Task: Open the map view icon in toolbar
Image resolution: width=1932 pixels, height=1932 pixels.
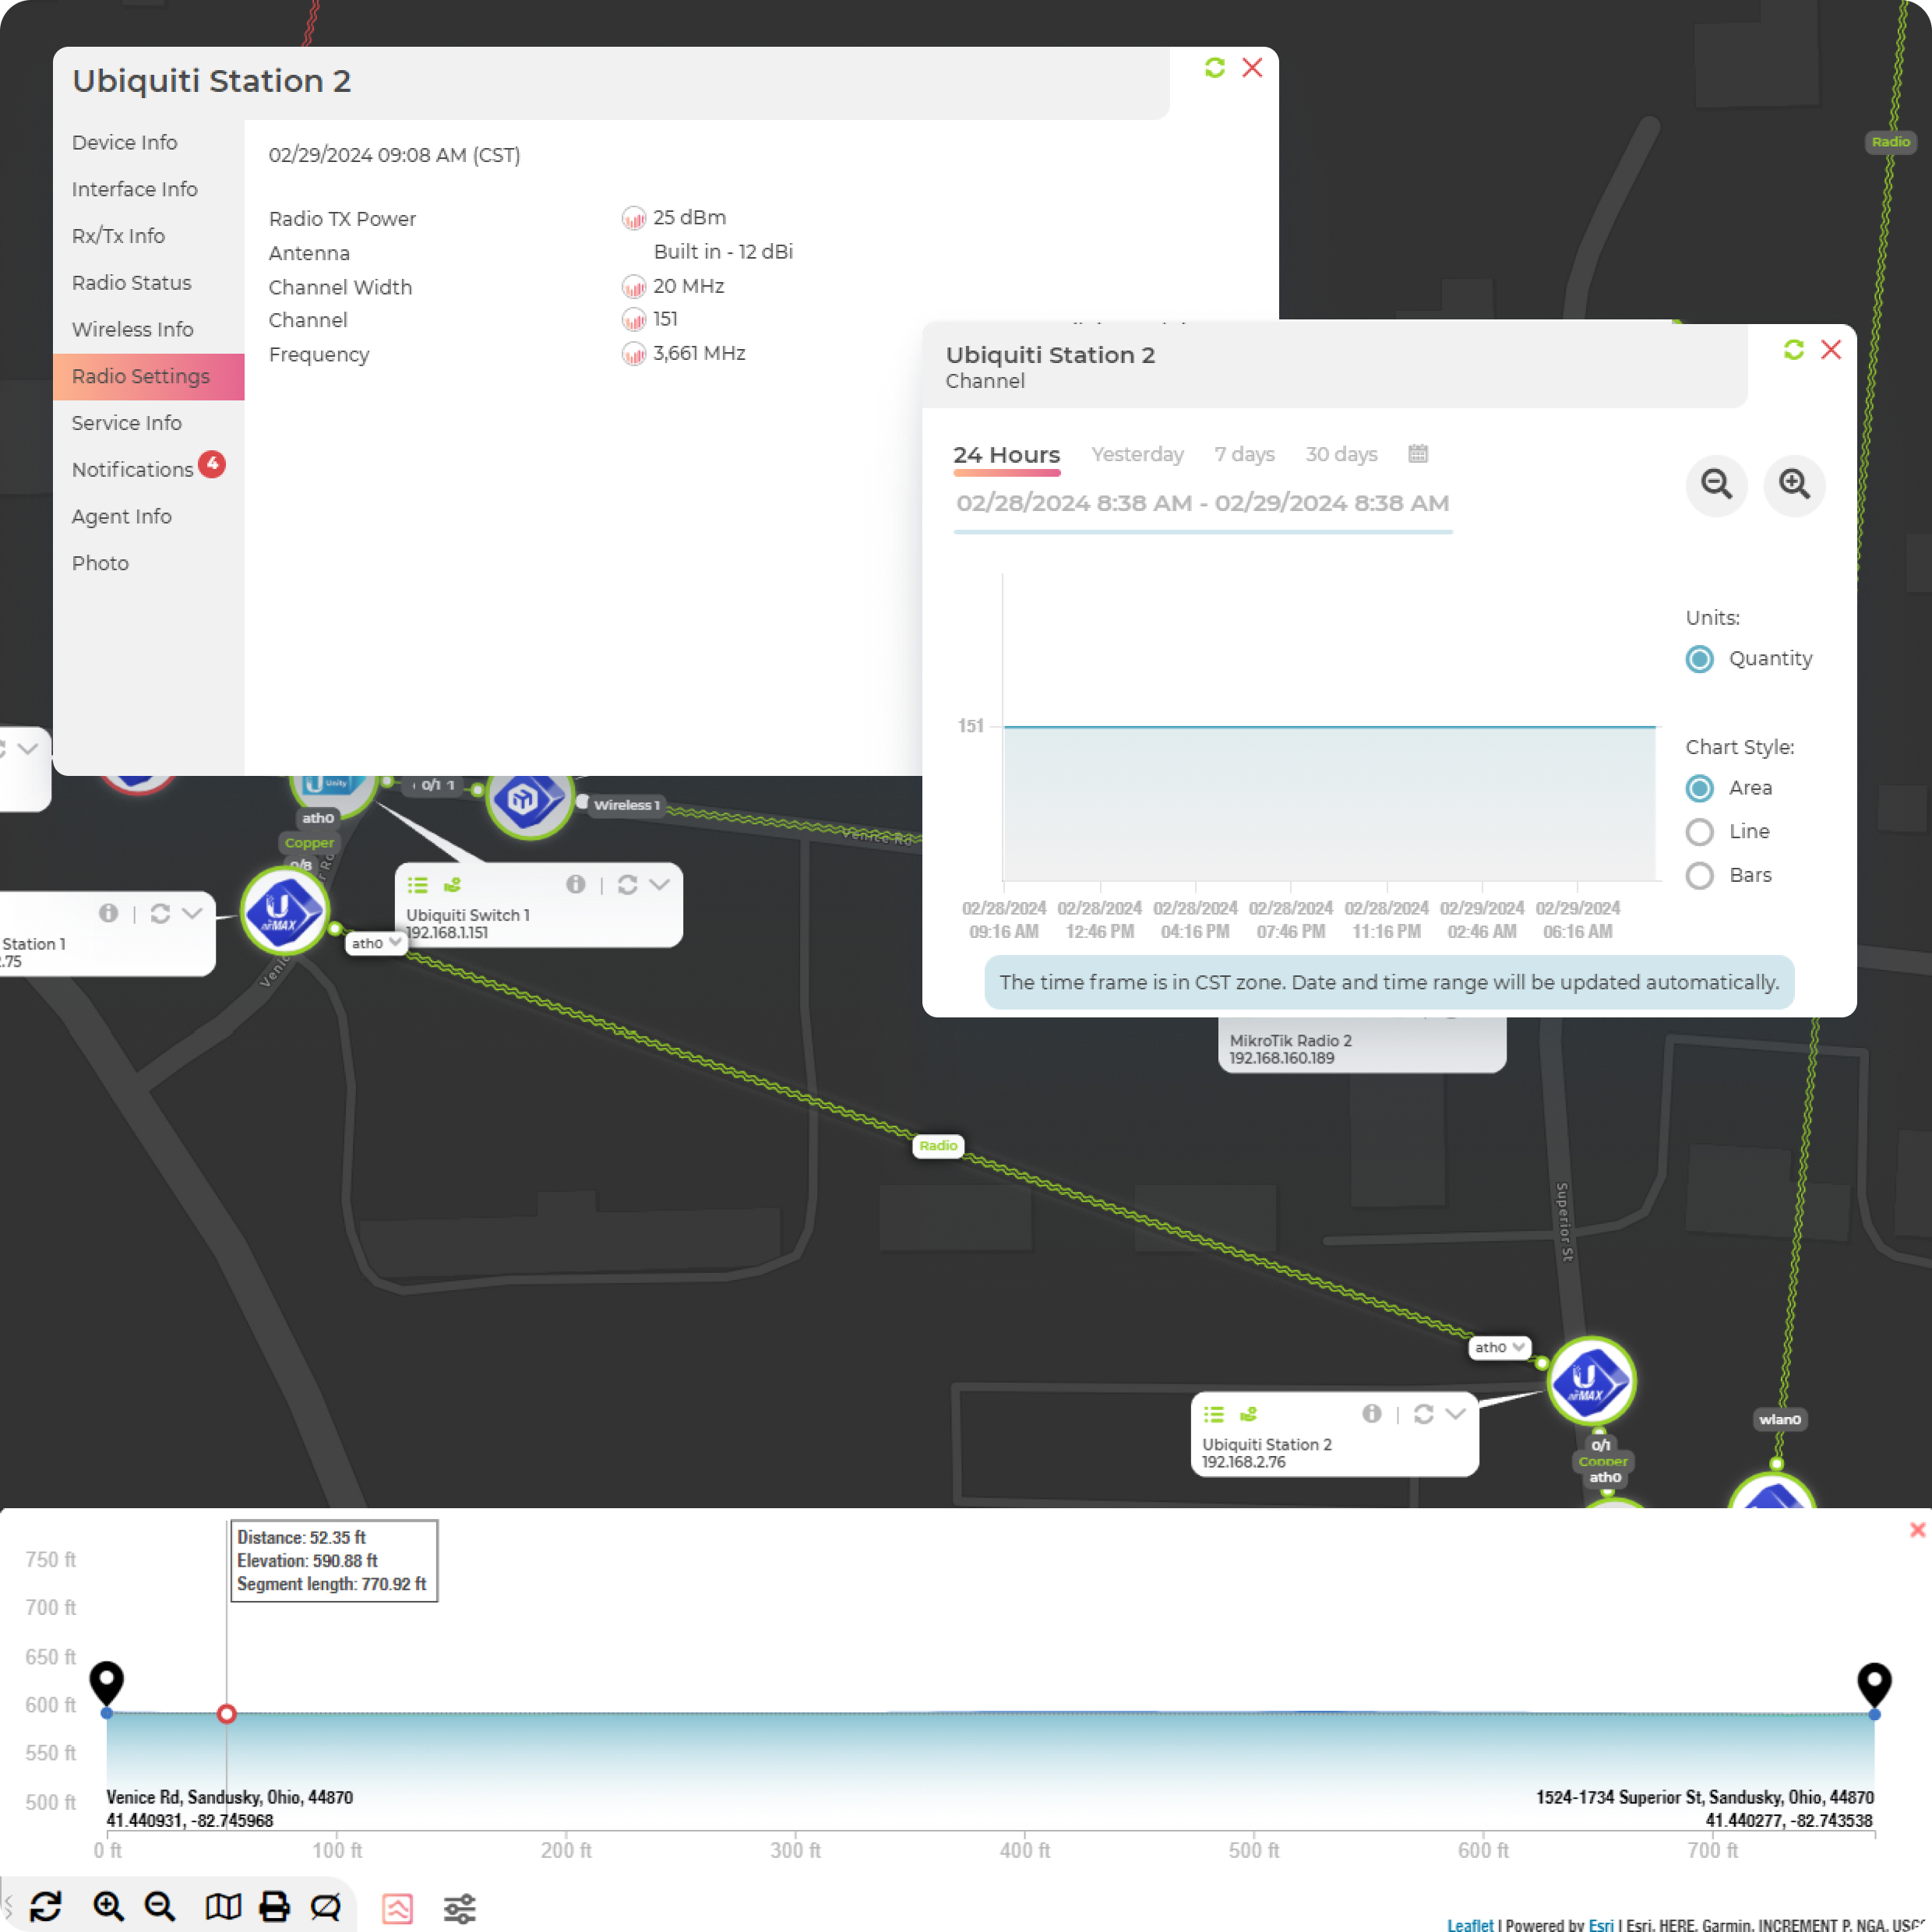Action: coord(223,1906)
